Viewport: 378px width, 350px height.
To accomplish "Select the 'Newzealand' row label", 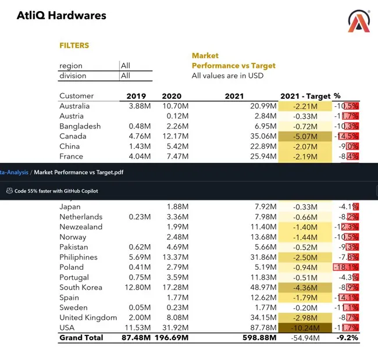I will click(81, 227).
